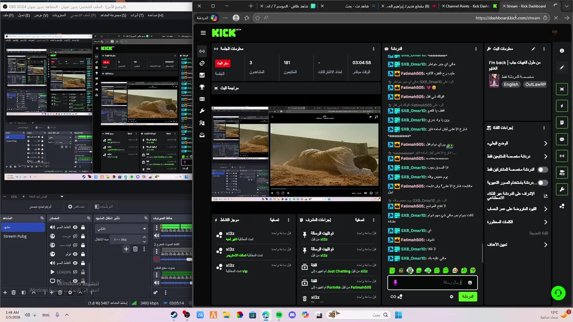Click the community users icon in Kick's left sidebar
The width and height of the screenshot is (573, 322).
click(202, 123)
